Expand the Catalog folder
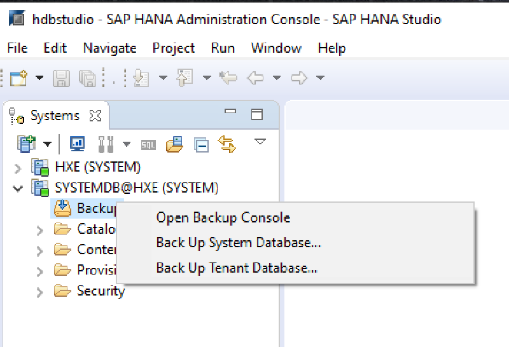Viewport: 509px width, 347px height. click(x=40, y=230)
